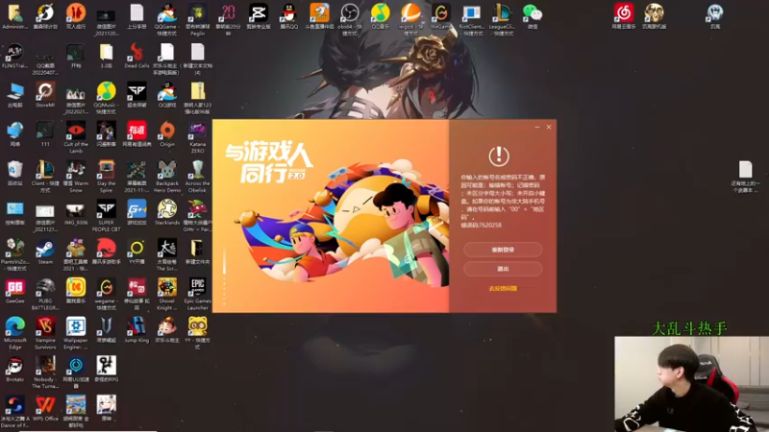Image resolution: width=769 pixels, height=432 pixels.
Task: Open the WeGame icon in top row
Action: point(440,16)
